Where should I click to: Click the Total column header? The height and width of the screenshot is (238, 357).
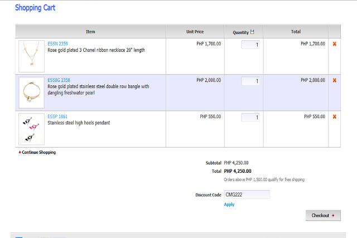[x=296, y=32]
